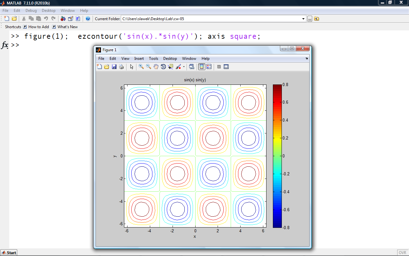Click the What's New shortcut link
The image size is (409, 256).
(65, 27)
